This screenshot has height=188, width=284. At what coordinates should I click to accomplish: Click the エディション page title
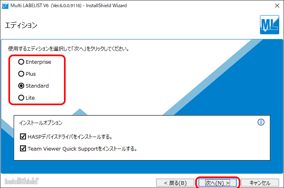[x=21, y=25]
